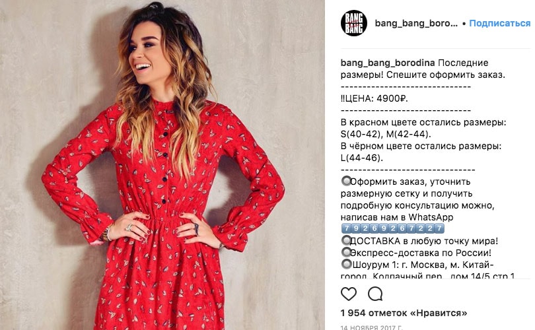Viewport: 535px width, 330px height.
Task: Click the first keycap digit of phone number
Action: coord(346,228)
